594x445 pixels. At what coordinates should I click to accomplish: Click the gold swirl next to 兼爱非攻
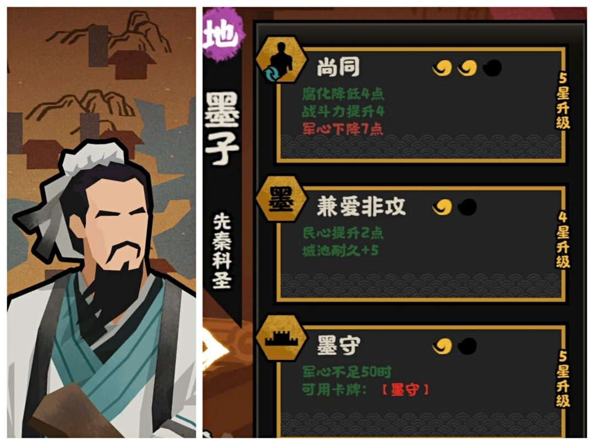[442, 207]
